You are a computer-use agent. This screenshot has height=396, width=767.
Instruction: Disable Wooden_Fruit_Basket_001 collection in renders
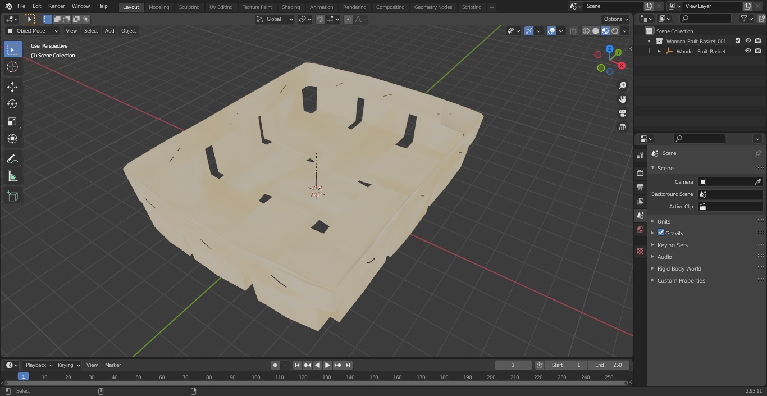point(758,41)
